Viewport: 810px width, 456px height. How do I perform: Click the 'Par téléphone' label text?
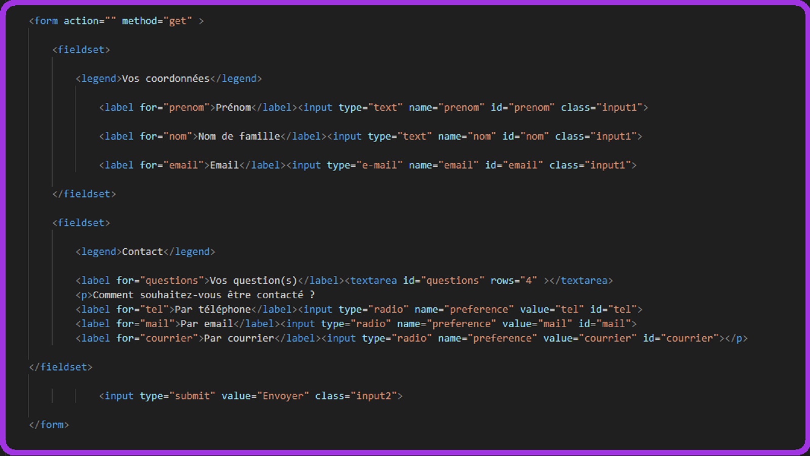click(x=213, y=309)
